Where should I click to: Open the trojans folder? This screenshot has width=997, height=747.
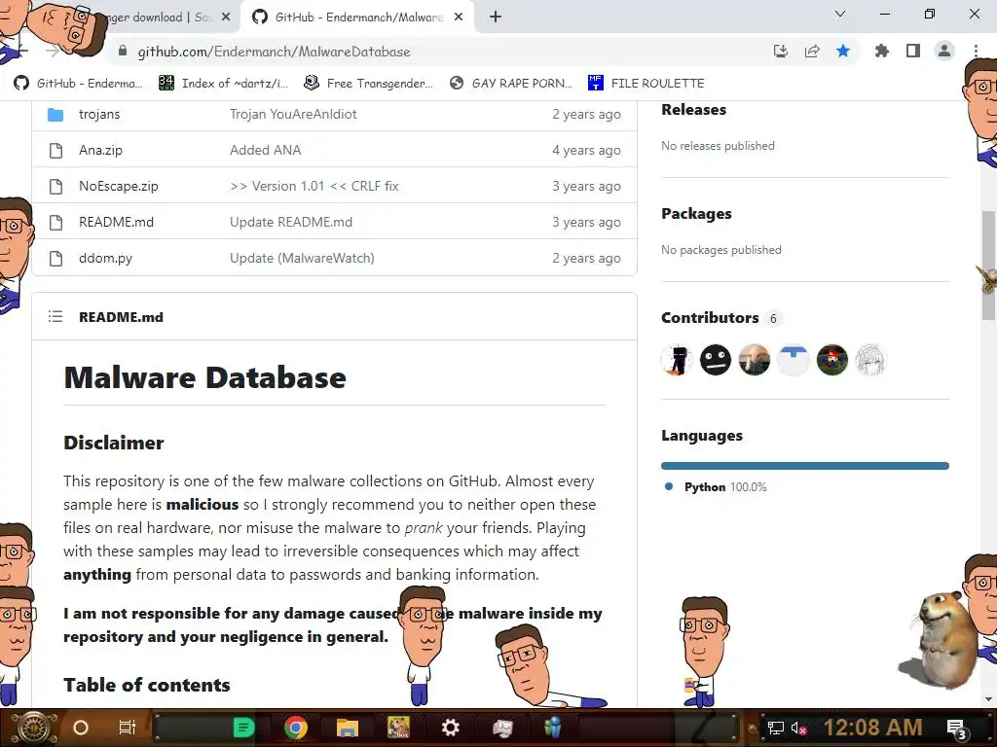click(99, 115)
